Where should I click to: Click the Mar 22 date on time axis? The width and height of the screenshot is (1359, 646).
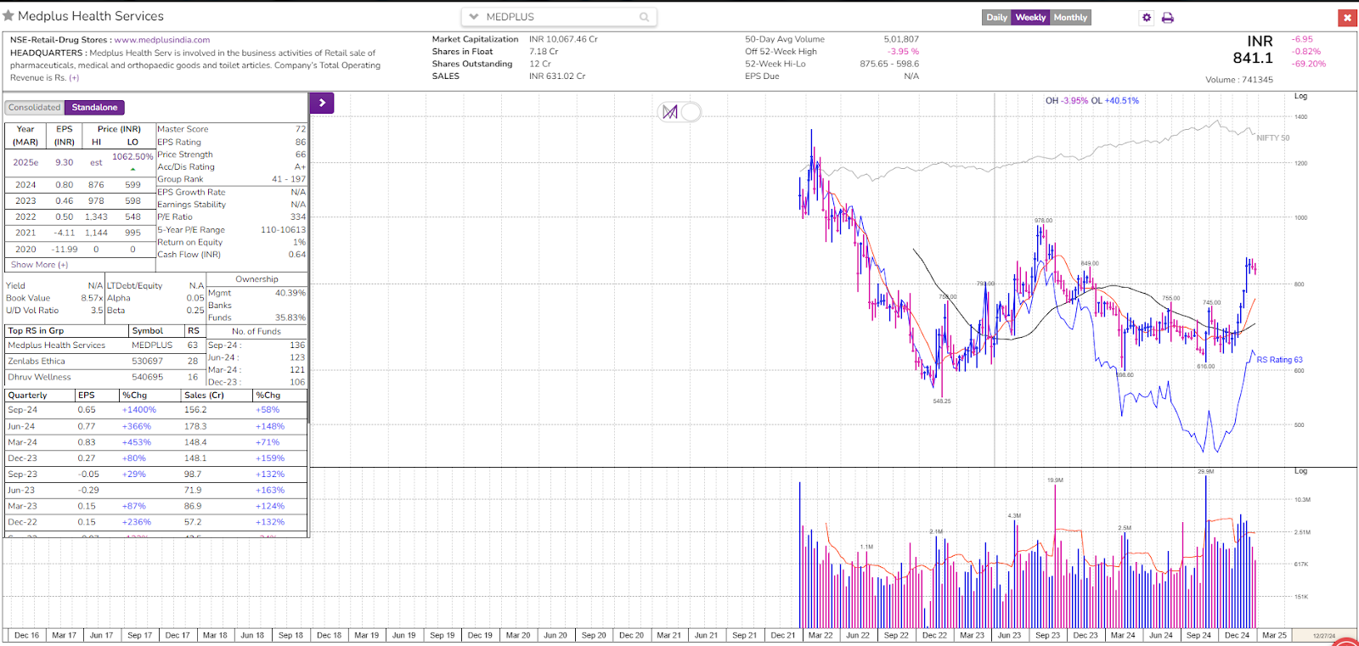coord(820,635)
